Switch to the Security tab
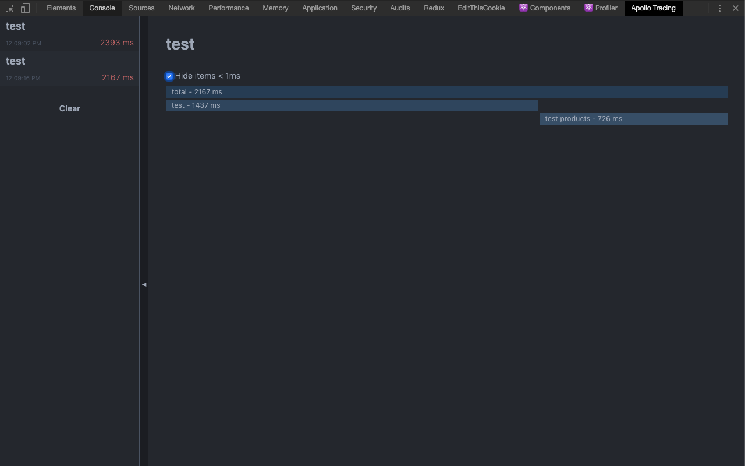 pyautogui.click(x=364, y=8)
